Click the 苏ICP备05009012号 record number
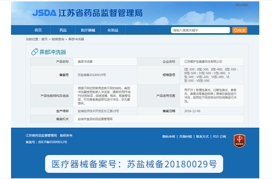272x179 pixels. click(x=53, y=142)
